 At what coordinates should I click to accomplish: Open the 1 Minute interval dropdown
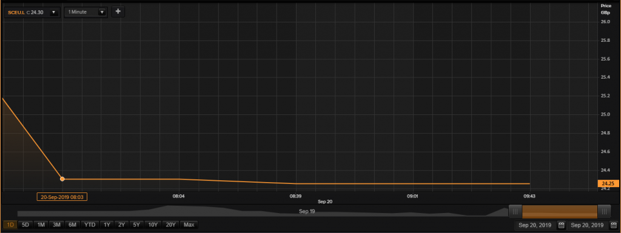pos(102,12)
